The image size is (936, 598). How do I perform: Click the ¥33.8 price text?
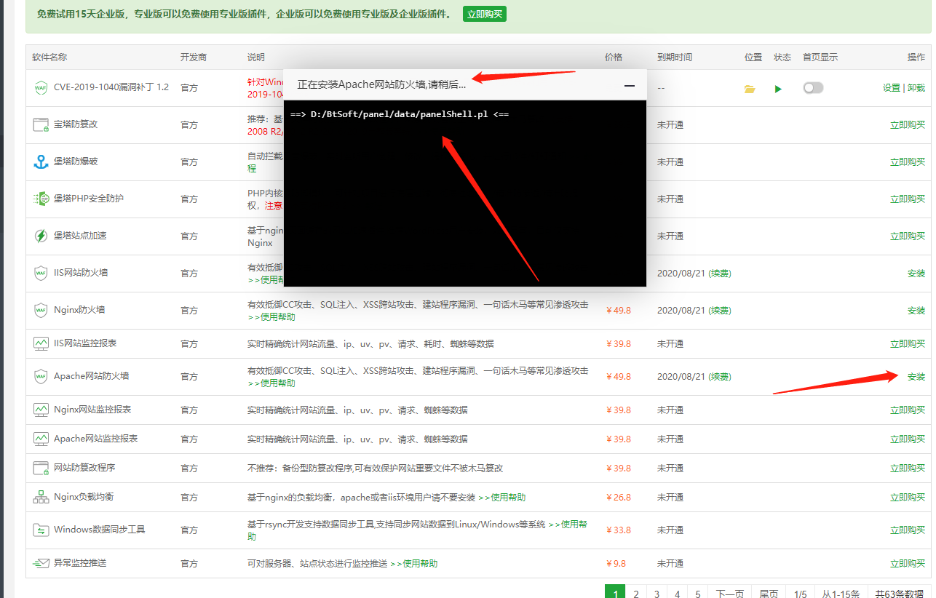619,530
